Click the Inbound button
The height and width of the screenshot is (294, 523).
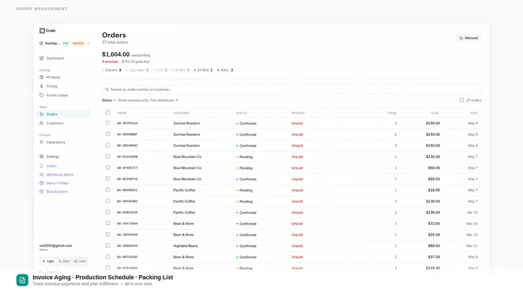469,38
